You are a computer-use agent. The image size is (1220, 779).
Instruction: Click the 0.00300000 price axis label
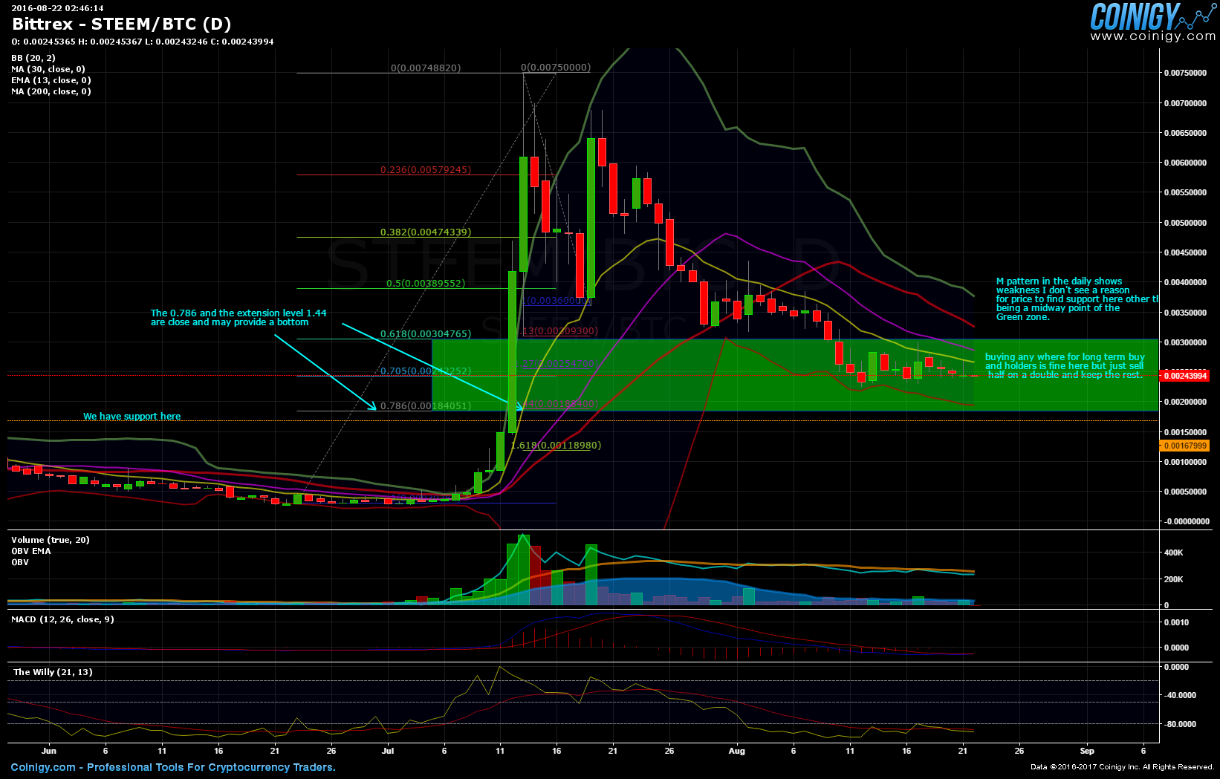pyautogui.click(x=1186, y=342)
